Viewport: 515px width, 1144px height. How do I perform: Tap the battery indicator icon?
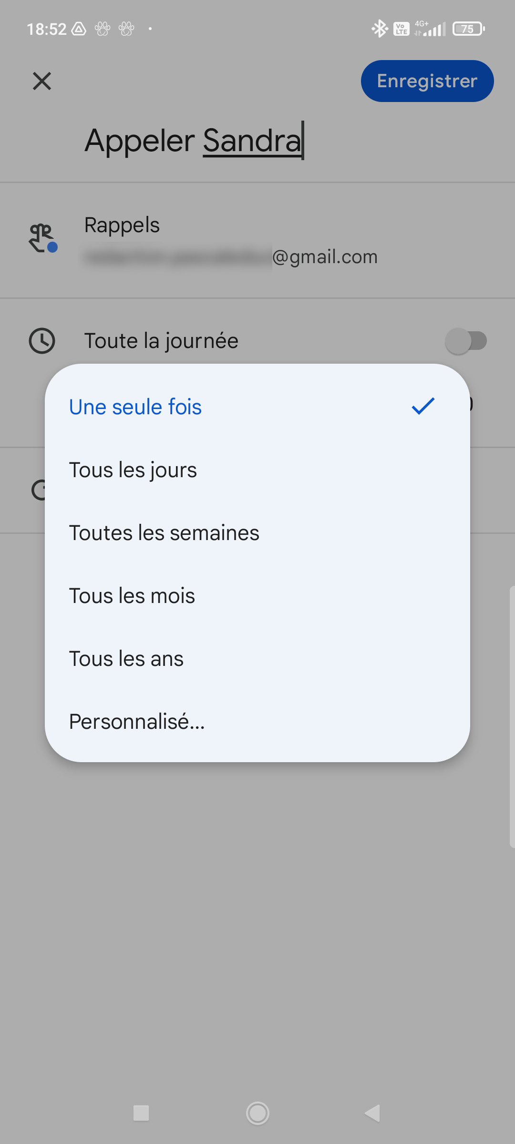point(468,29)
